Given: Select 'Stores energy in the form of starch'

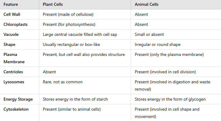Looking at the screenshot, I should (75, 99).
